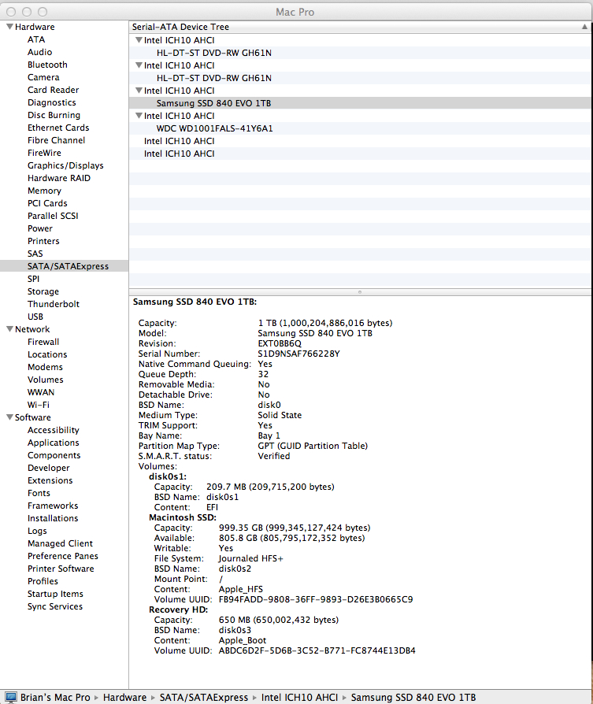Viewport: 593px width, 704px height.
Task: Select SATA/SATAExpress sidebar item
Action: coord(65,266)
